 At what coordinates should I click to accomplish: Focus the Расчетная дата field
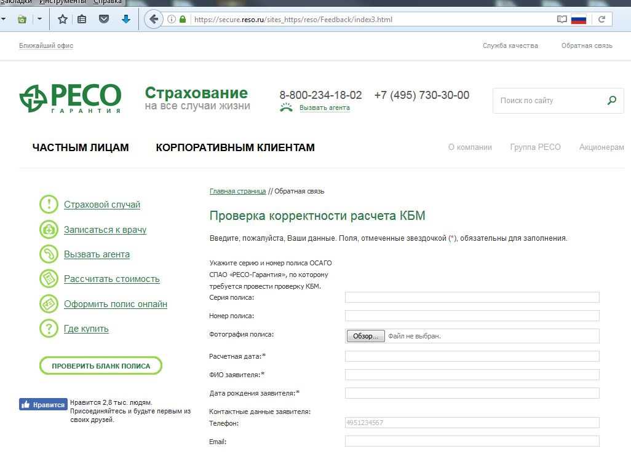pos(472,356)
